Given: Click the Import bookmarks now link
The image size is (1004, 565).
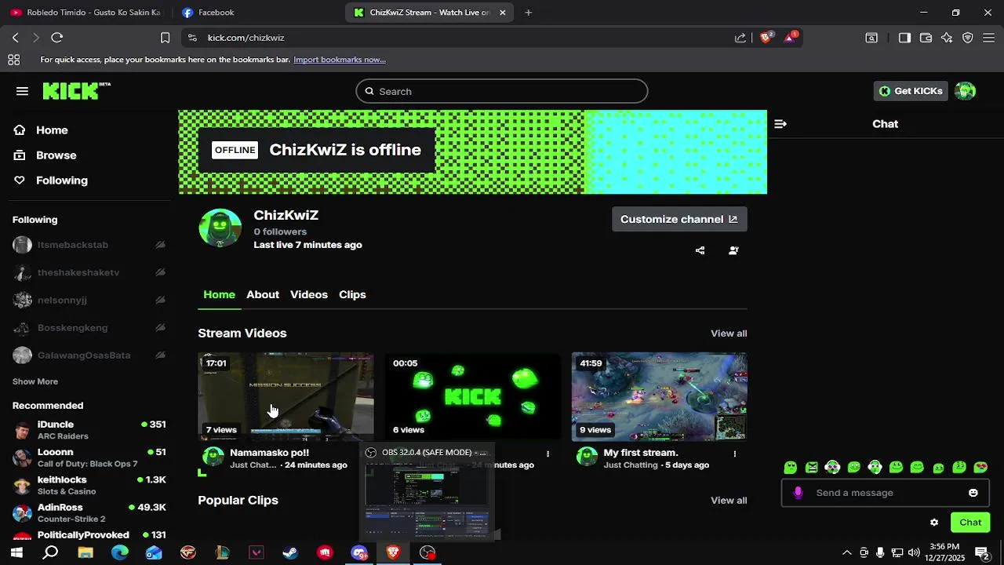Looking at the screenshot, I should click(340, 60).
